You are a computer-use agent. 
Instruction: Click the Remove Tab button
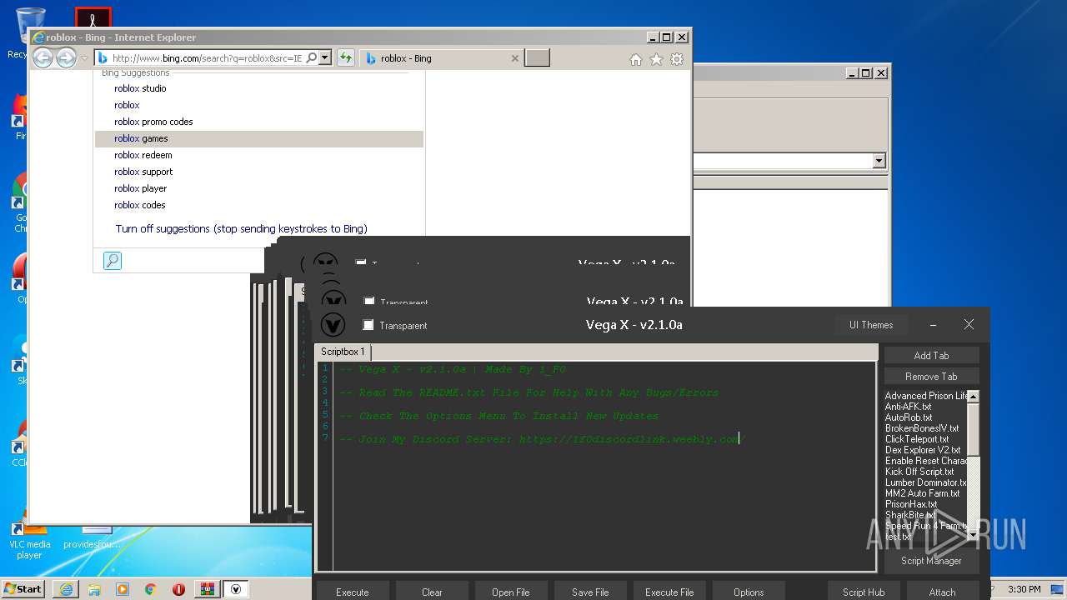pyautogui.click(x=931, y=377)
